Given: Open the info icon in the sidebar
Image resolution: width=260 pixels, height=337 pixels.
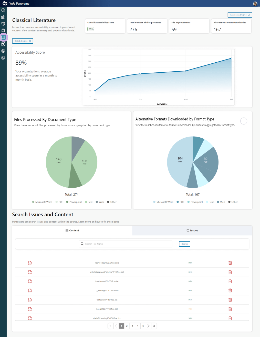Looking at the screenshot, I should tap(3, 10).
